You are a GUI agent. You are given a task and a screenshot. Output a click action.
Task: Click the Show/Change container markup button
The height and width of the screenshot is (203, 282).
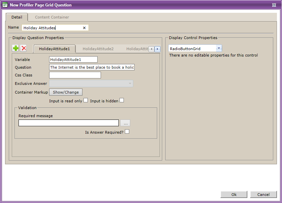coord(66,92)
